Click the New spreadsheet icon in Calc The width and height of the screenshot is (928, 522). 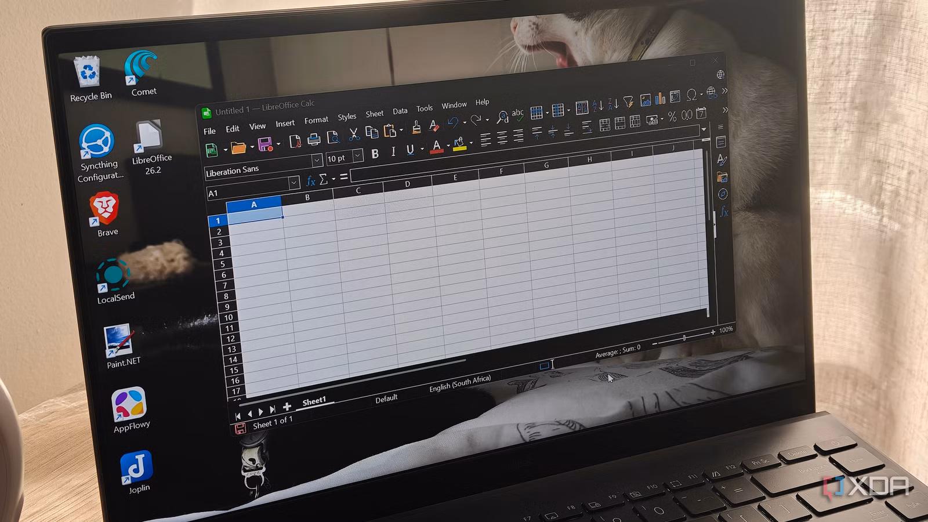tap(212, 150)
